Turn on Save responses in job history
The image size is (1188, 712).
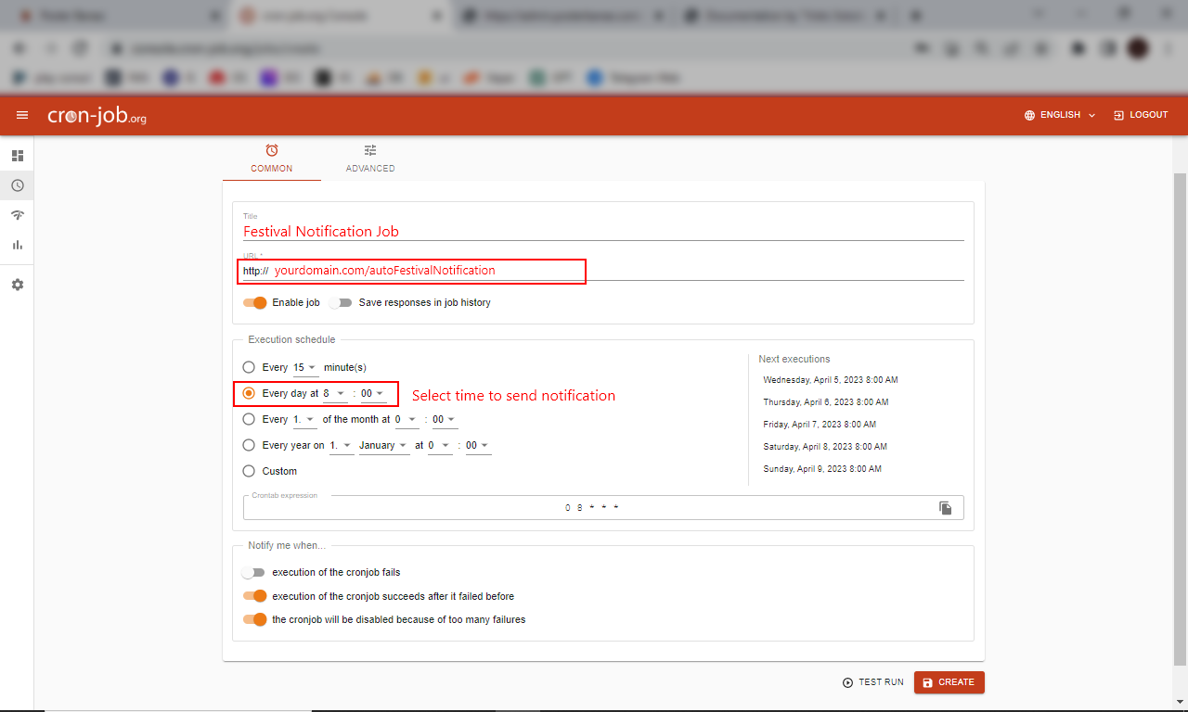click(342, 302)
